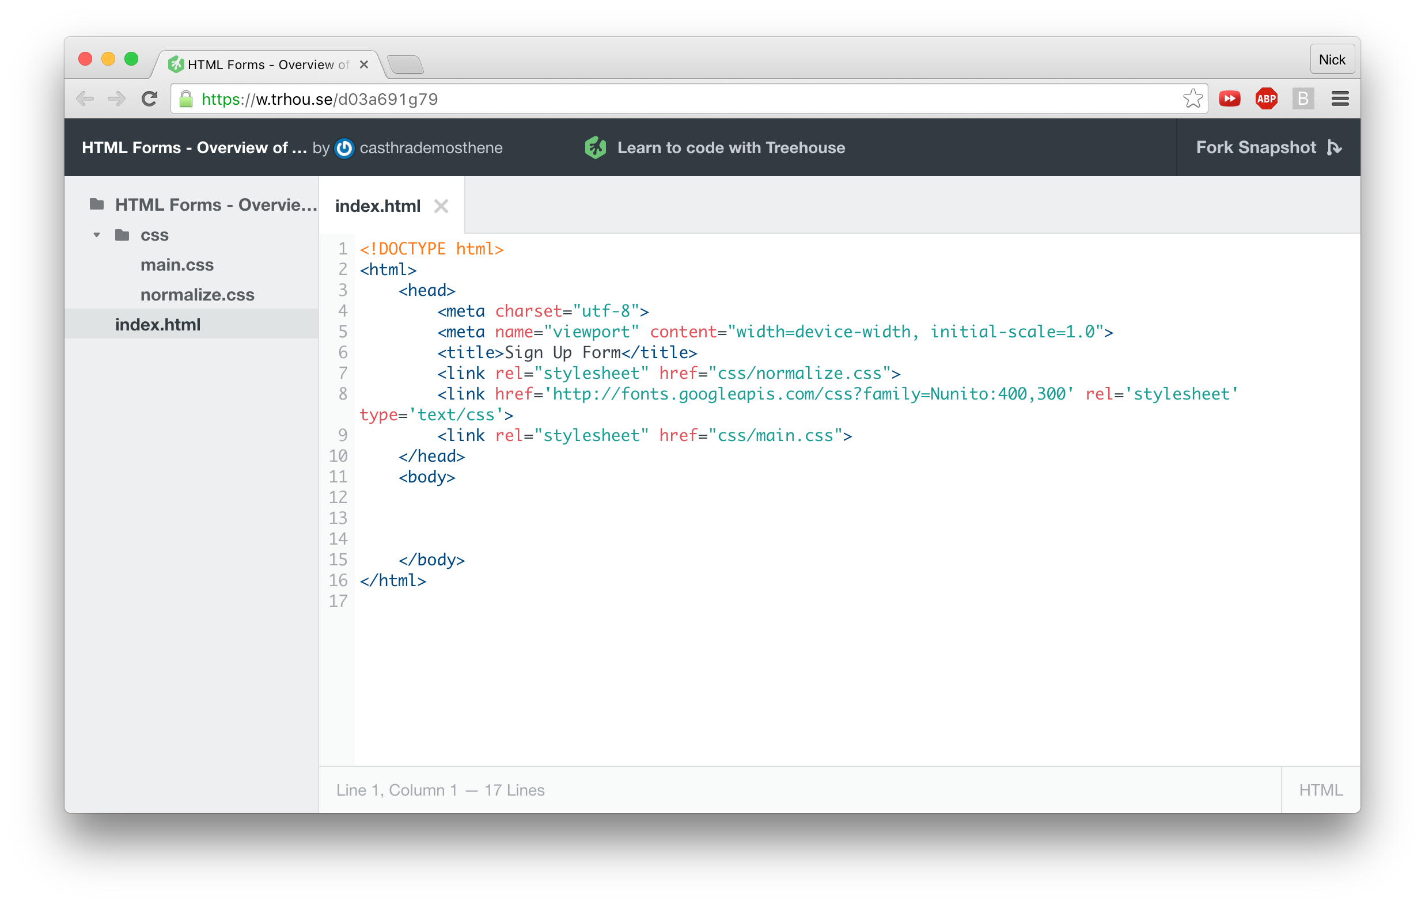Click the green padlock security icon
This screenshot has height=905, width=1425.
(186, 99)
